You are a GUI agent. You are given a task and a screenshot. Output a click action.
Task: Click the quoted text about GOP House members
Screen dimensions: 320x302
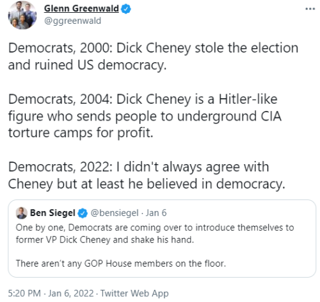coord(121,264)
